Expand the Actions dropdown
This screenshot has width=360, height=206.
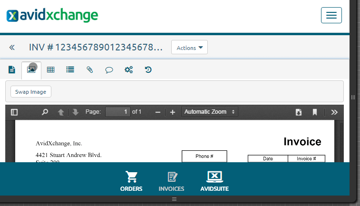pos(189,47)
